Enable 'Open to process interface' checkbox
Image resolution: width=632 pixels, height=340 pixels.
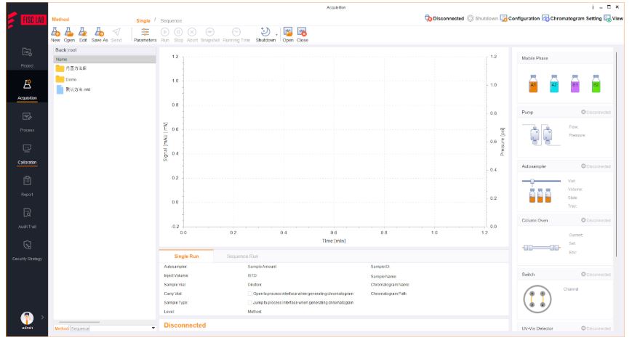250,294
